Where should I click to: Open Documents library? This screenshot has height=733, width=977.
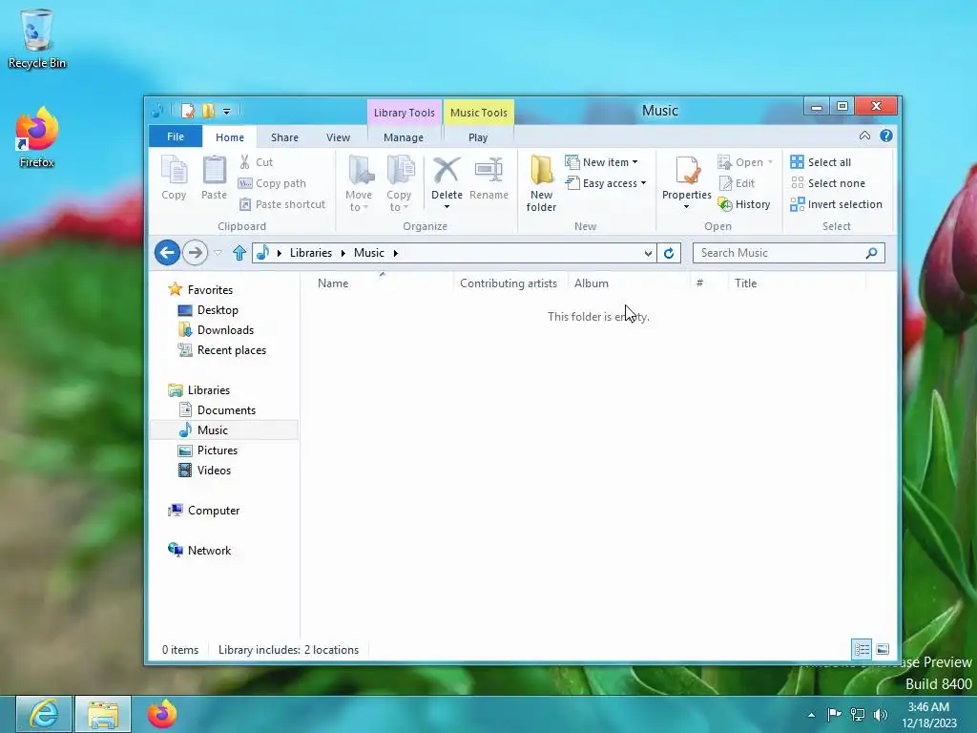click(x=218, y=410)
